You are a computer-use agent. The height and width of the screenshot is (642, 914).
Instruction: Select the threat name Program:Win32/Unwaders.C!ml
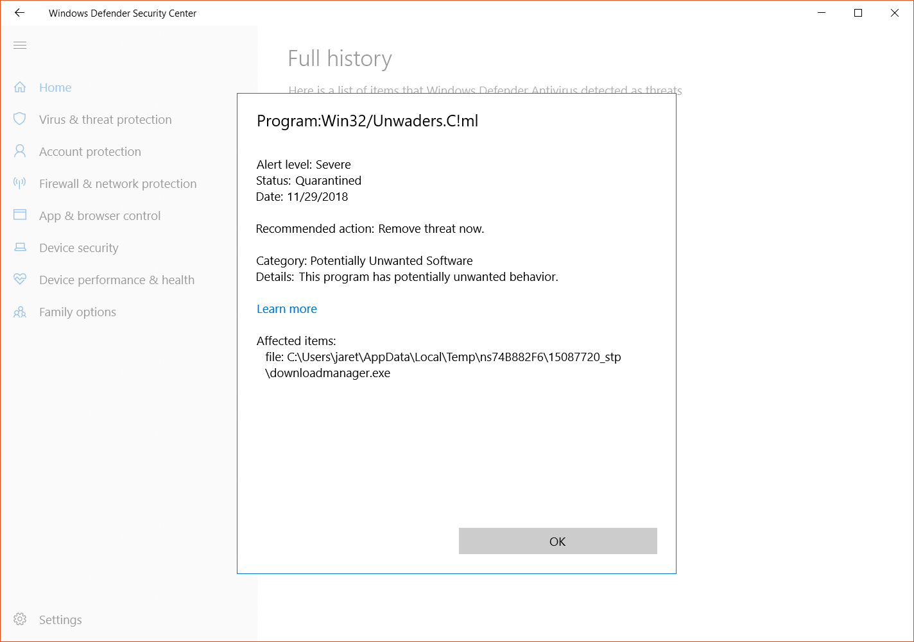coord(367,121)
